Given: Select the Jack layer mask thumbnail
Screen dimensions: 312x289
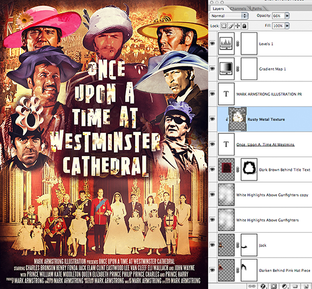Looking at the screenshot, I should pyautogui.click(x=249, y=245).
